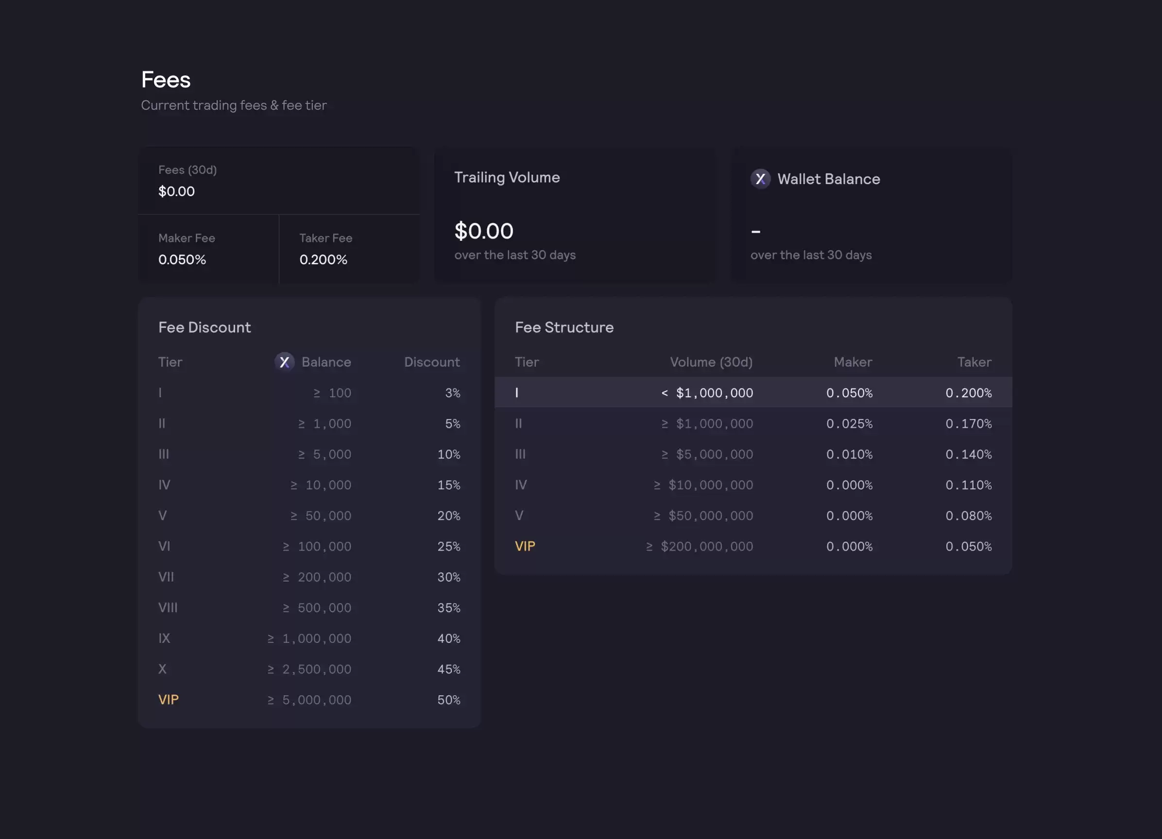Select the highlighted Tier I fee structure row
This screenshot has width=1162, height=839.
(x=752, y=393)
